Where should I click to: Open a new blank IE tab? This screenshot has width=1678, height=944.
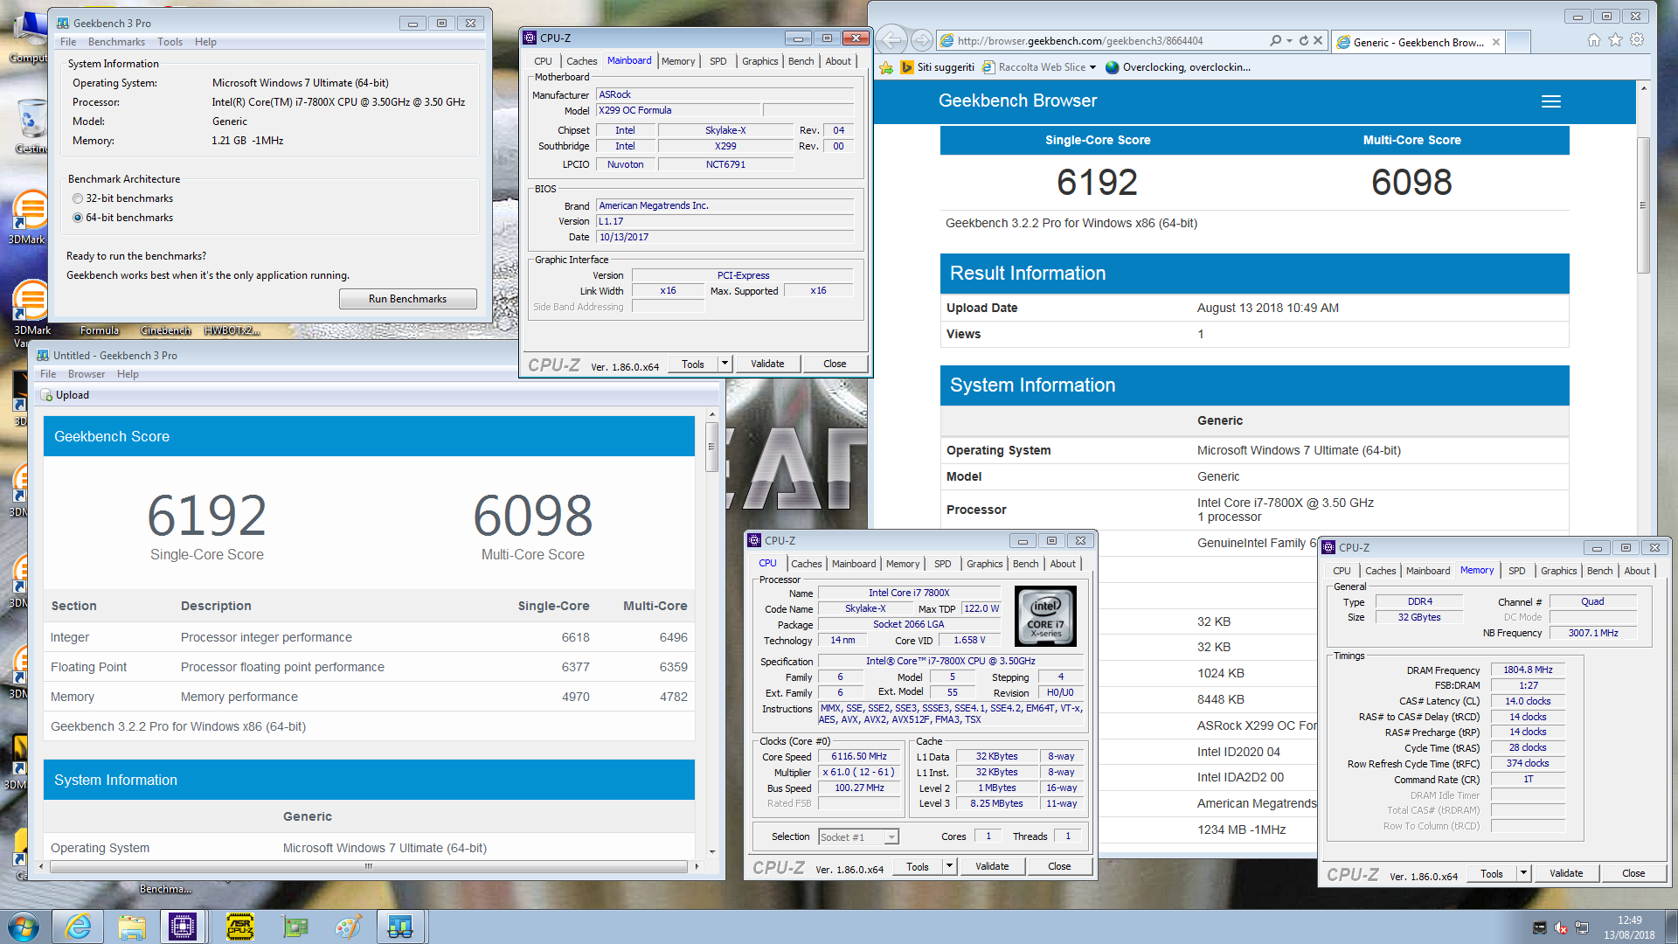[1519, 41]
